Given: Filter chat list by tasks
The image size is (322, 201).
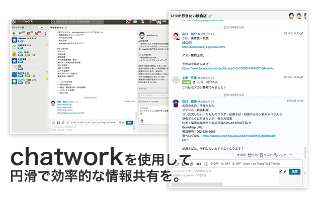Looking at the screenshot, I should [x=37, y=33].
